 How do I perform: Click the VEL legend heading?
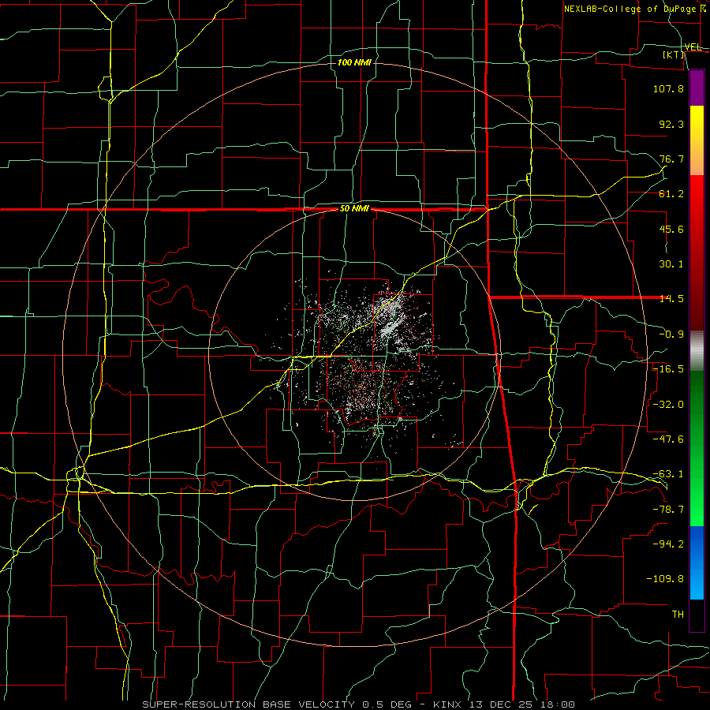tap(693, 47)
